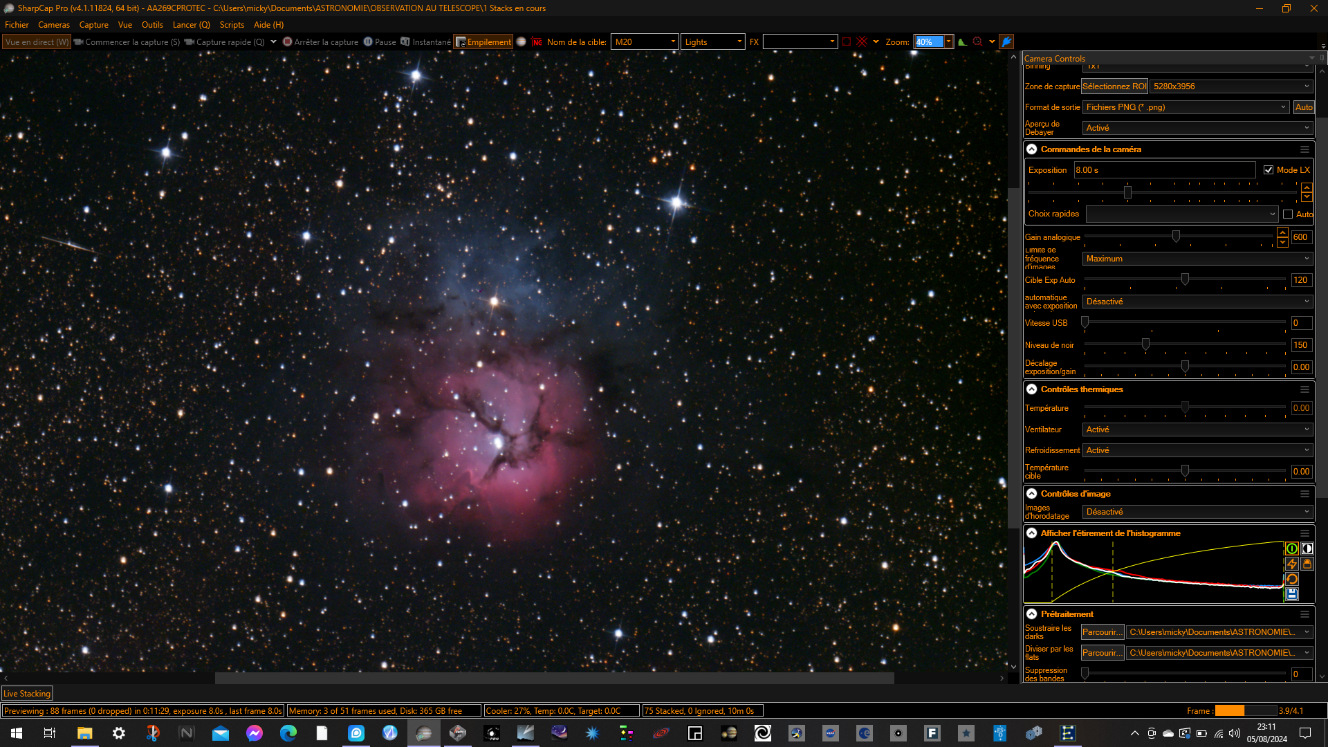Click the blue floppy disk save icon

pyautogui.click(x=1291, y=594)
